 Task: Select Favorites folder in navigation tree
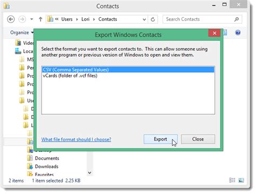(44, 174)
